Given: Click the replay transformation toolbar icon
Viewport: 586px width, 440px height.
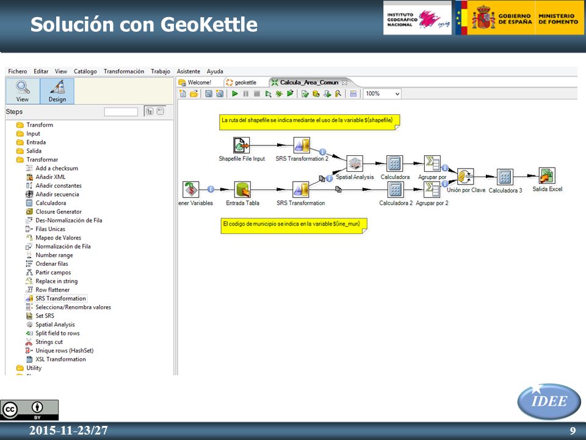Looking at the screenshot, I should pos(290,94).
